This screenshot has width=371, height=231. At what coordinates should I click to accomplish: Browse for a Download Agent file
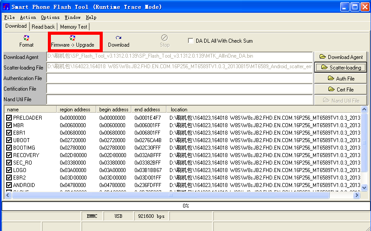coord(341,57)
